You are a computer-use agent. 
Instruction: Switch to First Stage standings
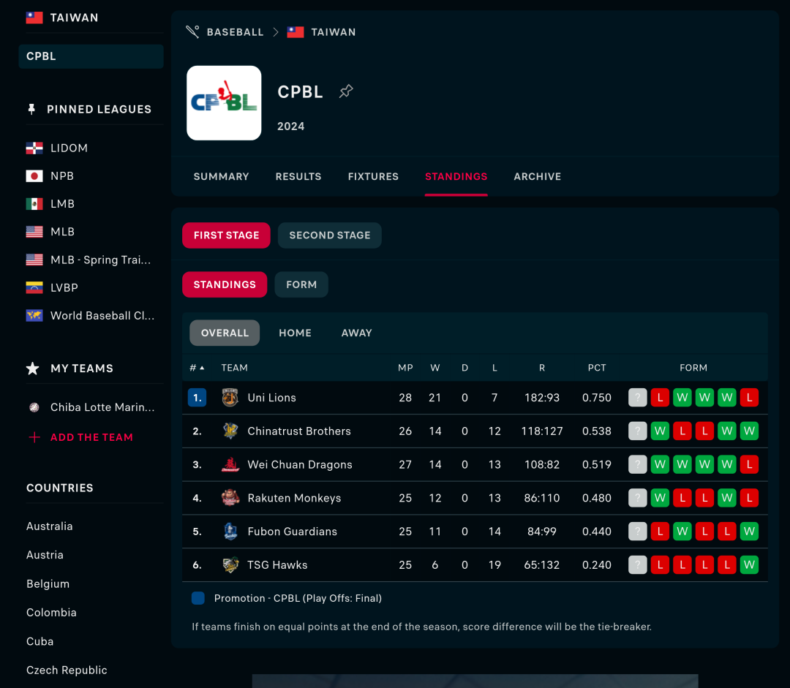[226, 235]
